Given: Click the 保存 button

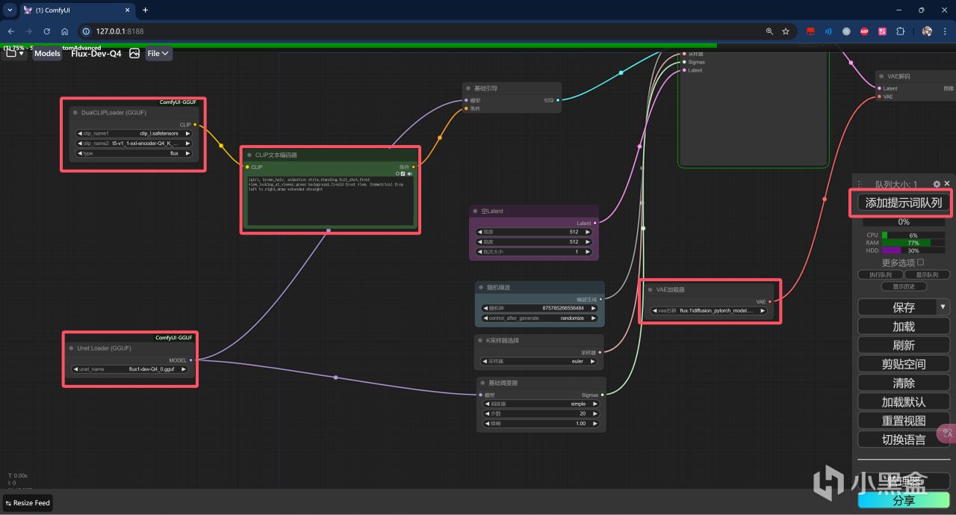Looking at the screenshot, I should tap(897, 306).
